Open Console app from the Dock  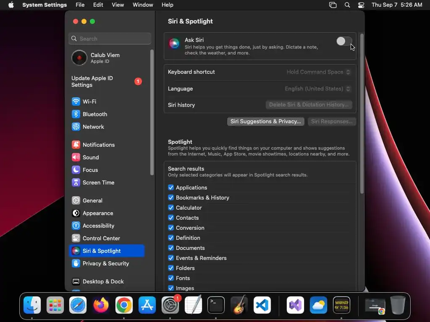[341, 305]
